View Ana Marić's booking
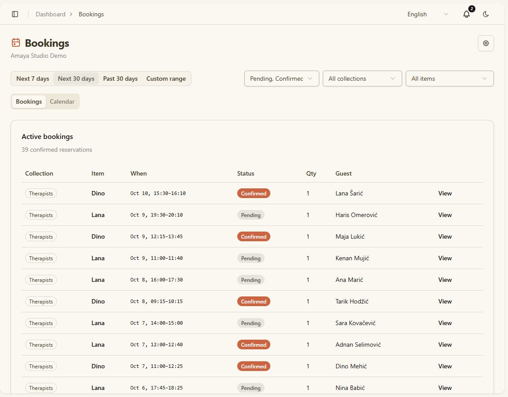The height and width of the screenshot is (397, 508). pos(445,280)
